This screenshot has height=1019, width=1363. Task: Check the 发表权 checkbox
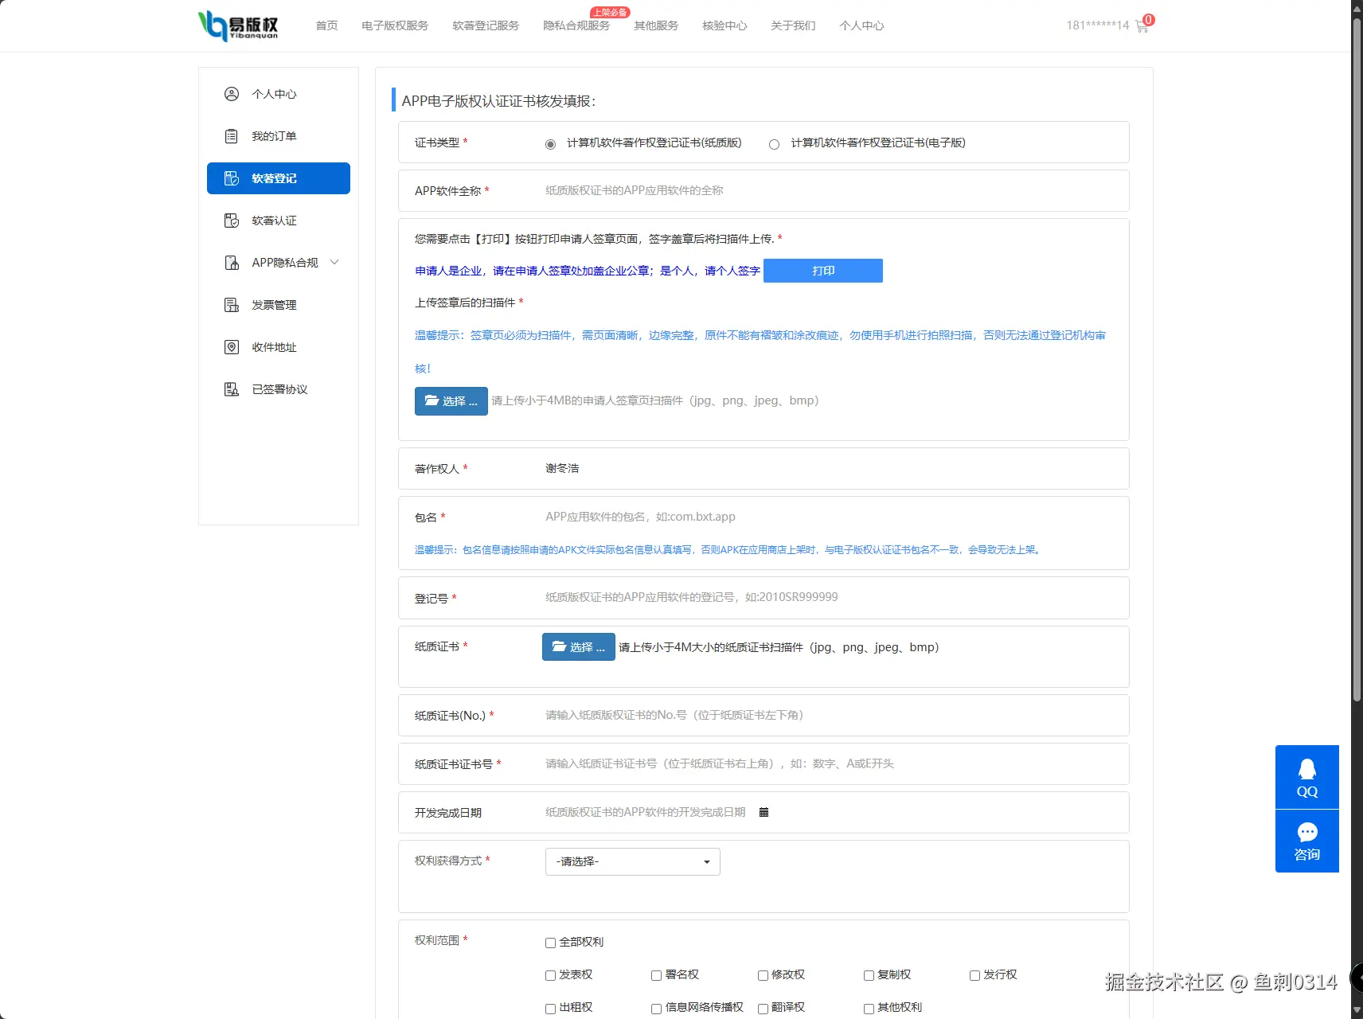[550, 975]
